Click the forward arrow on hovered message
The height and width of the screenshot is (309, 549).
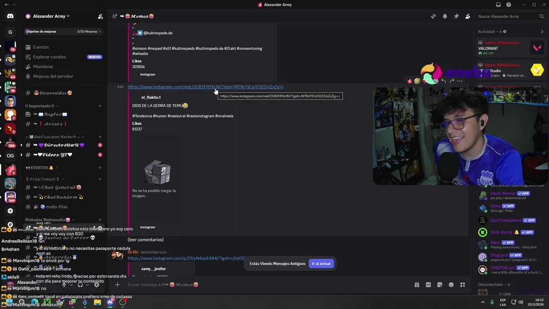[x=452, y=81]
